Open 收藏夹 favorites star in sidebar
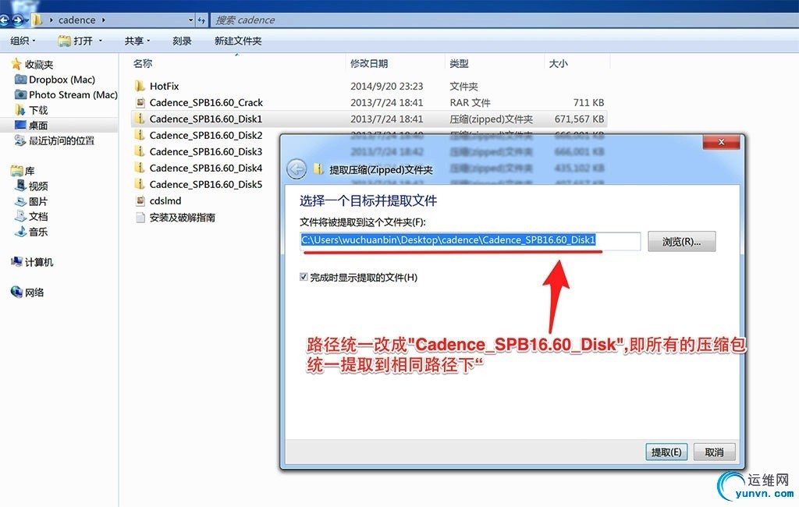This screenshot has height=507, width=799. pos(16,64)
